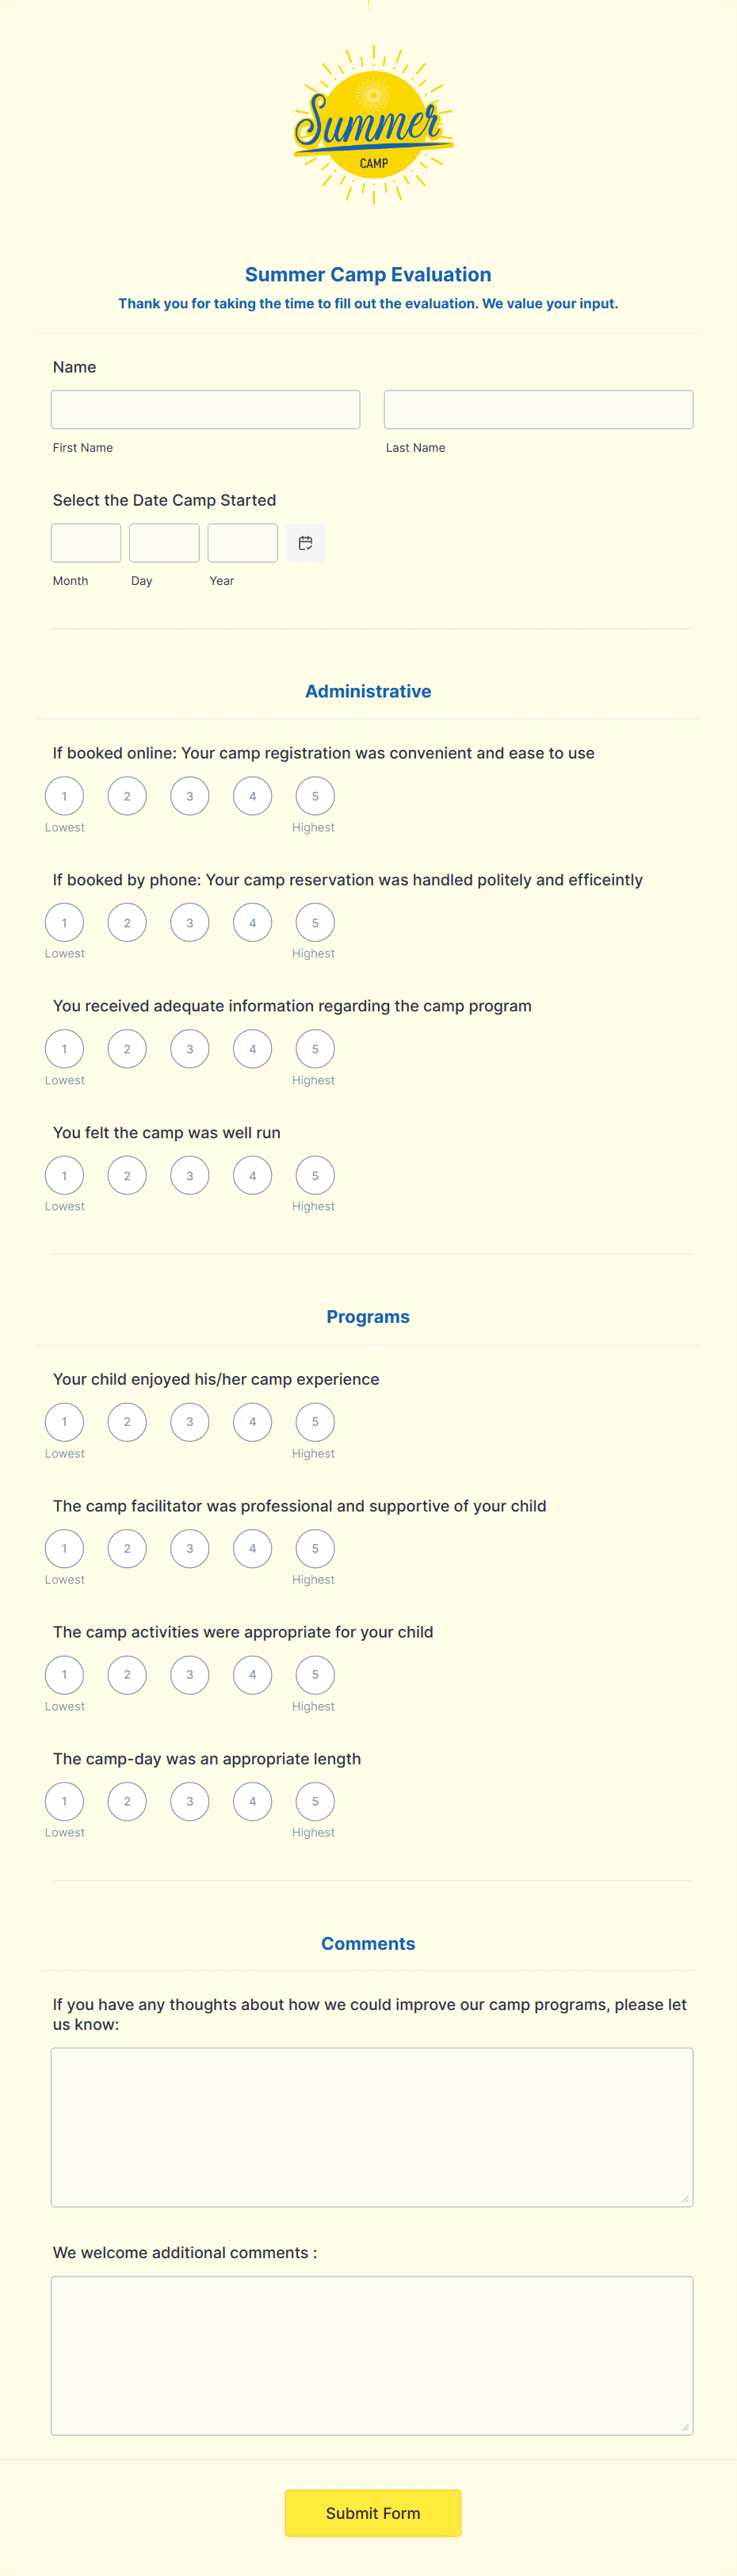Click the Submit Form button
737x2576 pixels.
point(372,2513)
